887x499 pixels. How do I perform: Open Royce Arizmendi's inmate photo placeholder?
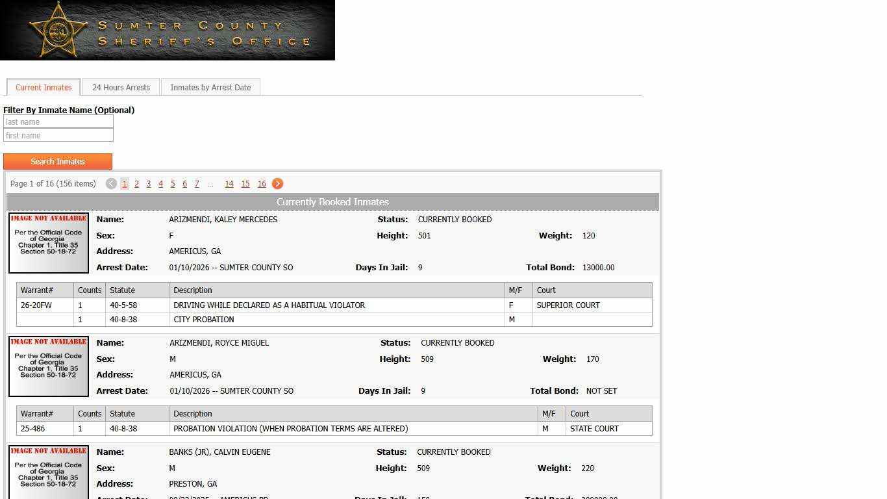tap(49, 366)
